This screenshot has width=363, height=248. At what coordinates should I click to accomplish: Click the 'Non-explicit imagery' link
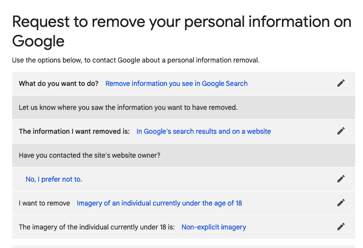point(214,227)
